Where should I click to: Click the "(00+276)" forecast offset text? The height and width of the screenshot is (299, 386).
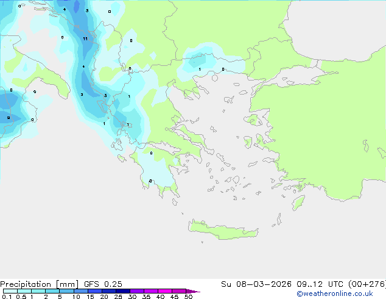click(367, 284)
